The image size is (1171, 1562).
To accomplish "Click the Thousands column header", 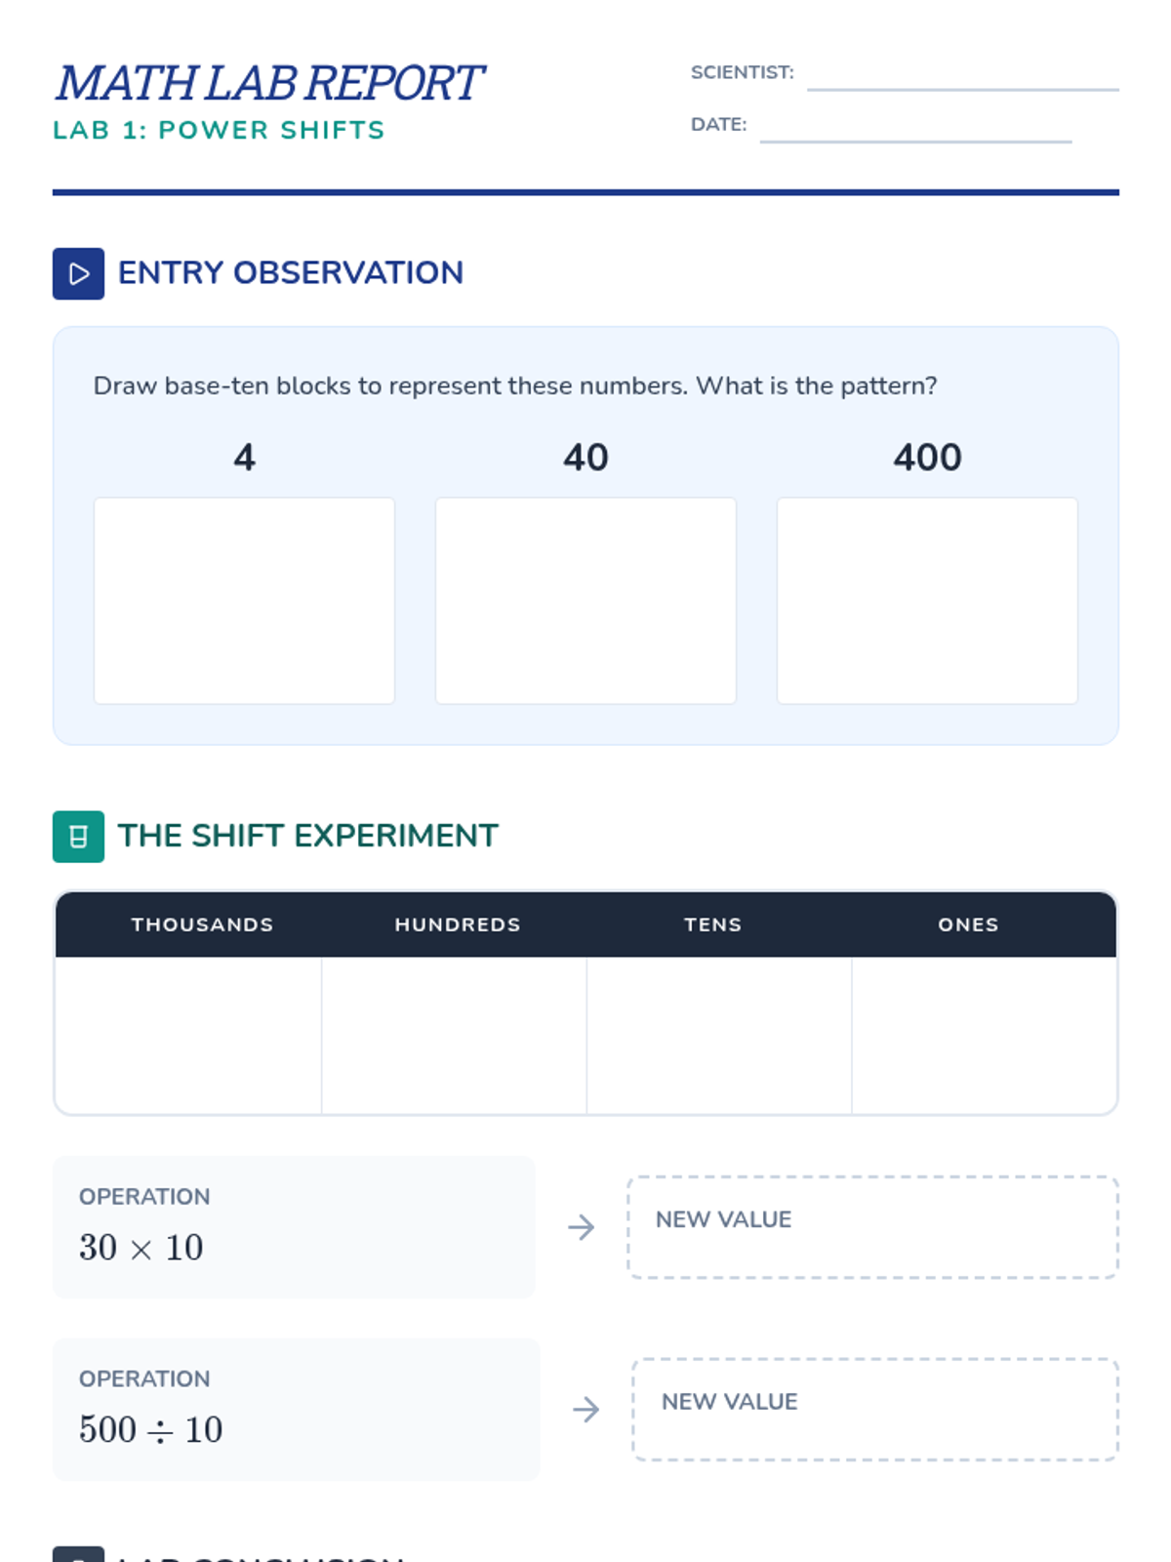I will pos(203,925).
